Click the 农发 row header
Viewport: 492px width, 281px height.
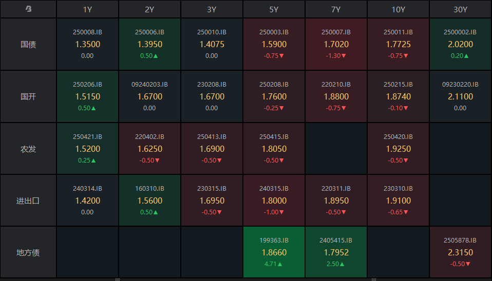28,149
